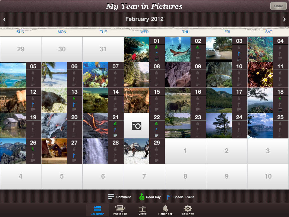Go to the previous month arrow

(5, 19)
